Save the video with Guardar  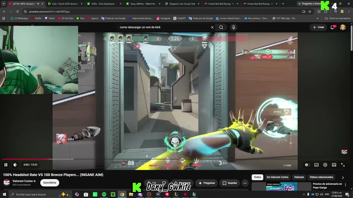pyautogui.click(x=230, y=183)
